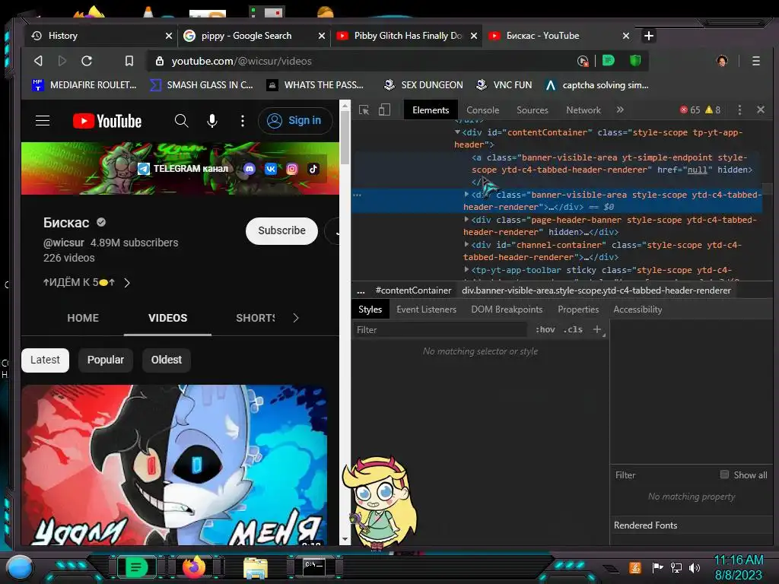Click the YouTube page vertical scrollbar thumb

[345, 137]
